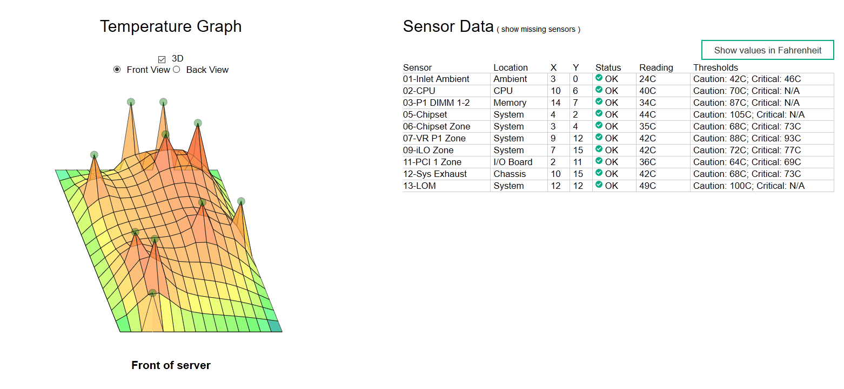Viewport: 844px width, 389px height.
Task: Click the 06-Chipset Zone sensor name
Action: [436, 126]
